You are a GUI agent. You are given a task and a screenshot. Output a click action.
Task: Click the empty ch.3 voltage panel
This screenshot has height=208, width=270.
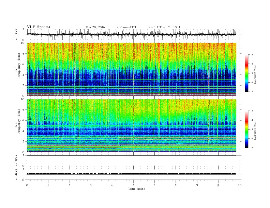pos(134,161)
